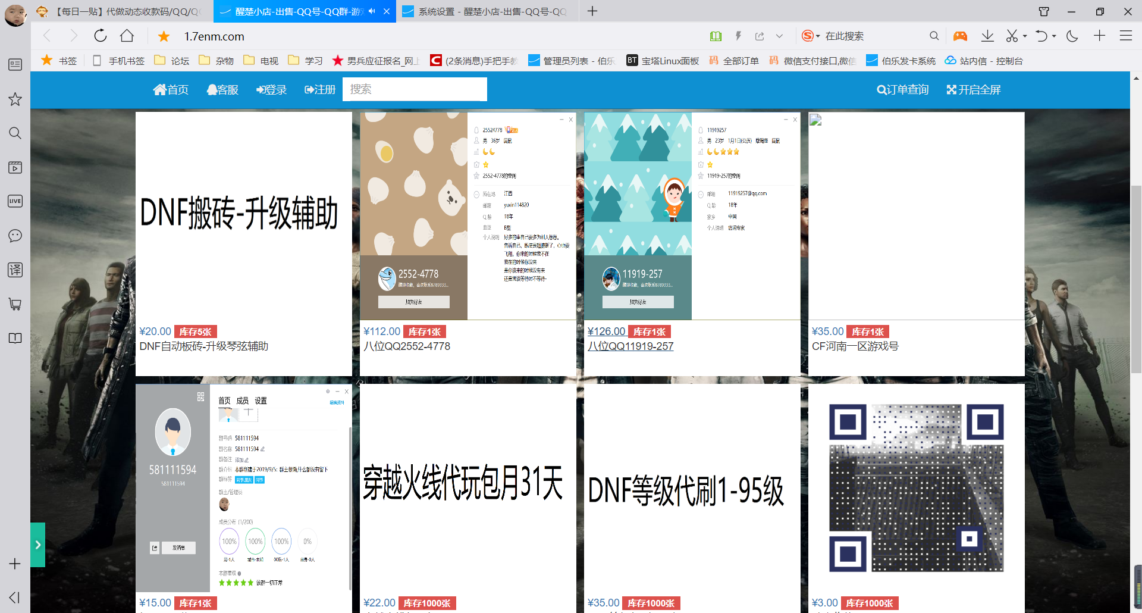This screenshot has height=613, width=1142.
Task: Expand the screenshot tool dropdown arrow
Action: point(1025,36)
